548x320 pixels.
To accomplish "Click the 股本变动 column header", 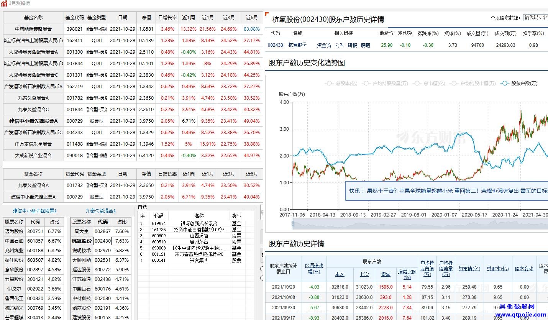I will [524, 269].
